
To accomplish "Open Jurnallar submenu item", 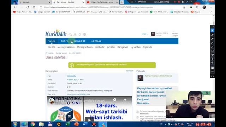I will (x=111, y=47).
